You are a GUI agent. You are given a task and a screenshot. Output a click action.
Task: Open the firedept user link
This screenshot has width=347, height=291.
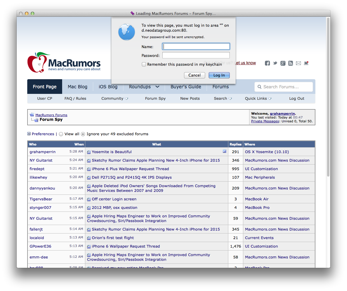37,169
